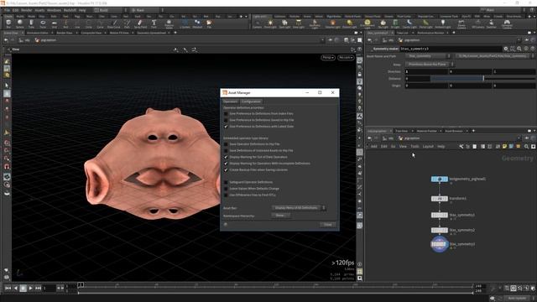Open the Layout menu in network editor
The image size is (537, 302).
[428, 147]
